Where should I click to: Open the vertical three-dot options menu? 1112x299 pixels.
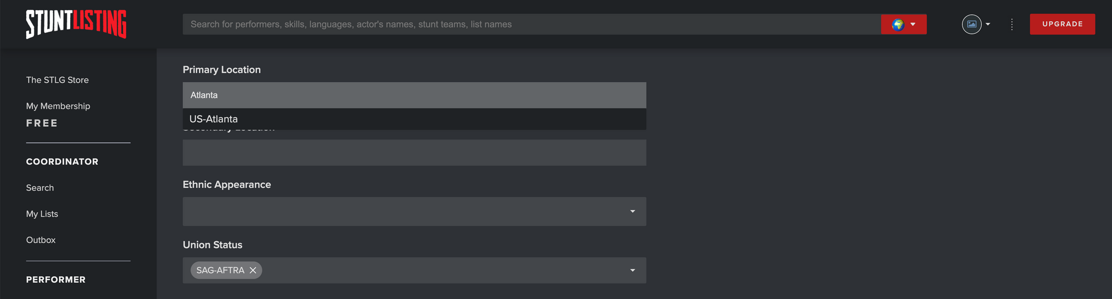pos(1012,24)
